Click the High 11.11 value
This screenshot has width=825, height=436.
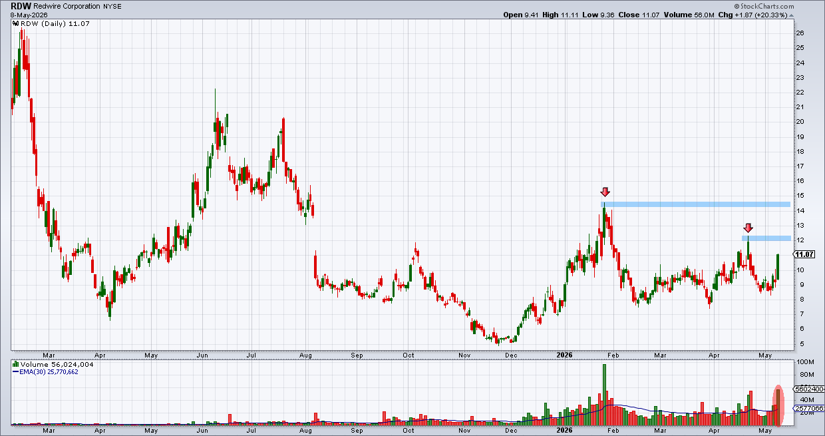pyautogui.click(x=560, y=14)
